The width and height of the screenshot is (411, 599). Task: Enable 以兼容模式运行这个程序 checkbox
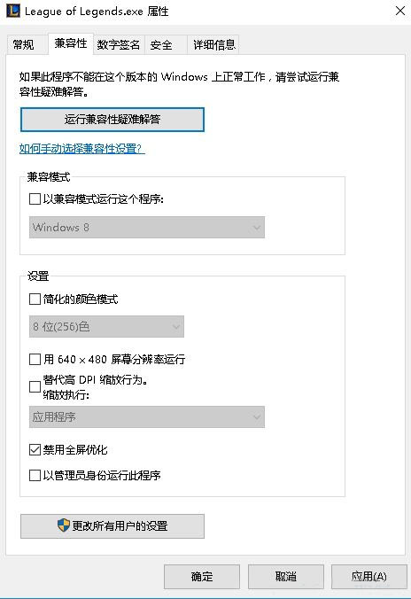point(35,199)
